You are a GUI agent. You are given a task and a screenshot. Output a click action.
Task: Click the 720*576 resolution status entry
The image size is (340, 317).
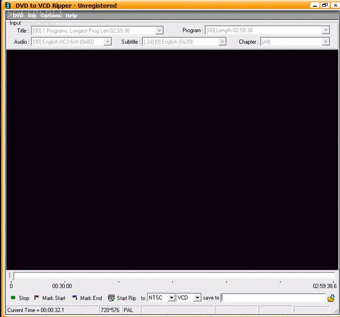(110, 310)
